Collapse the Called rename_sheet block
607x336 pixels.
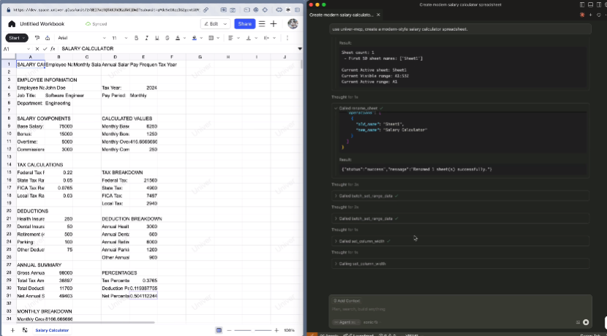(x=336, y=108)
